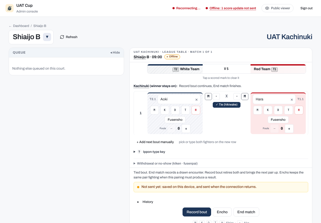Score Tsuki (T) for Hara
The image size is (321, 223).
click(x=288, y=110)
